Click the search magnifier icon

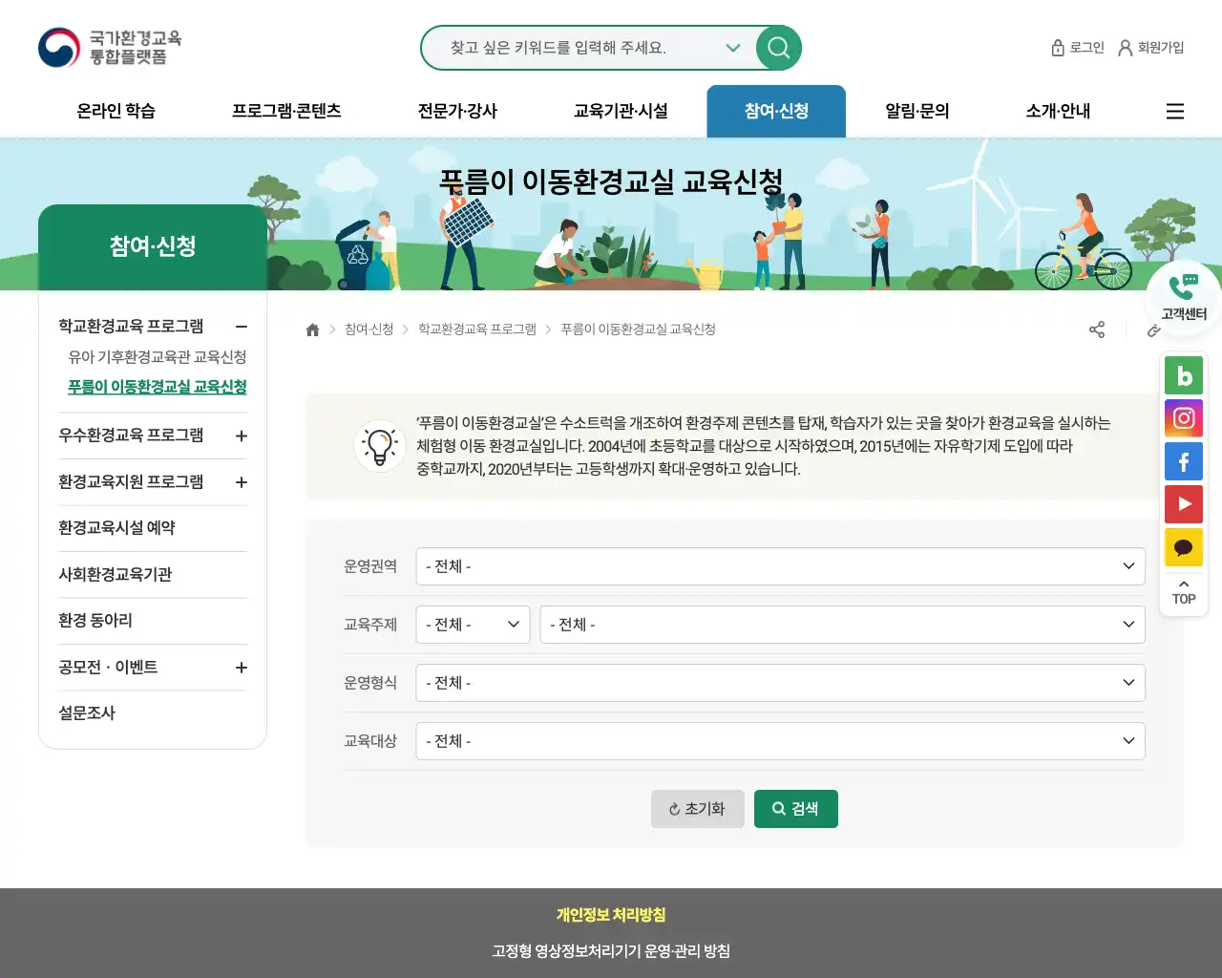tap(777, 48)
